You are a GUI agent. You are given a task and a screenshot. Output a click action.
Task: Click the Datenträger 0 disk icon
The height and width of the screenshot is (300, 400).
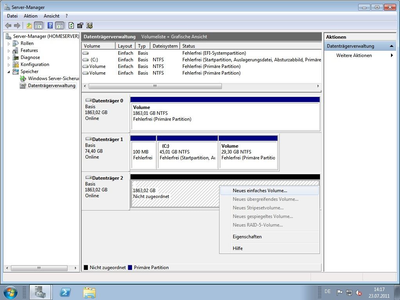click(x=88, y=100)
